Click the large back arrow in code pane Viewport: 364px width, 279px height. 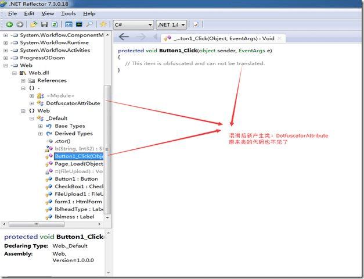(x=124, y=37)
